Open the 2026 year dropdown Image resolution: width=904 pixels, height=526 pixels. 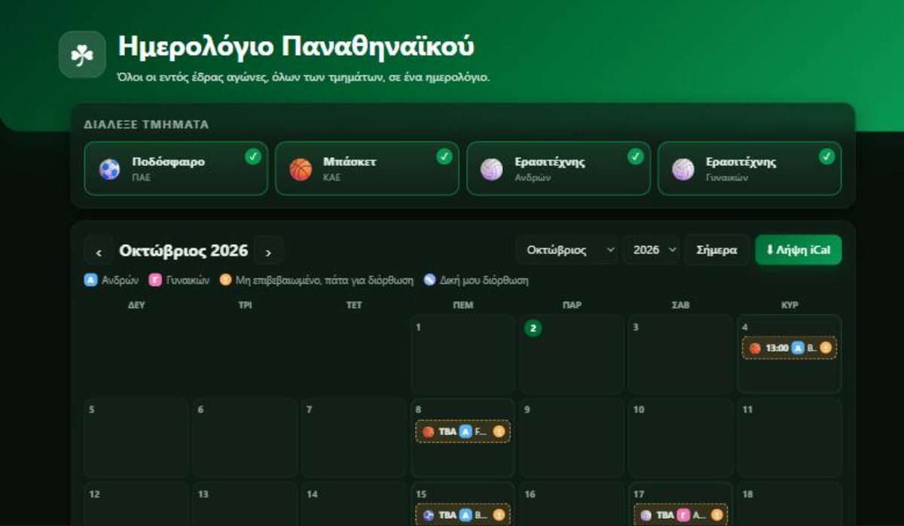pyautogui.click(x=652, y=250)
